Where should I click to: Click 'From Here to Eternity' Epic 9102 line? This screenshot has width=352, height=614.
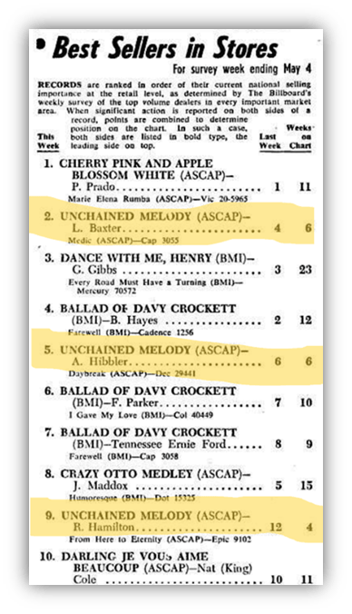[x=160, y=540]
